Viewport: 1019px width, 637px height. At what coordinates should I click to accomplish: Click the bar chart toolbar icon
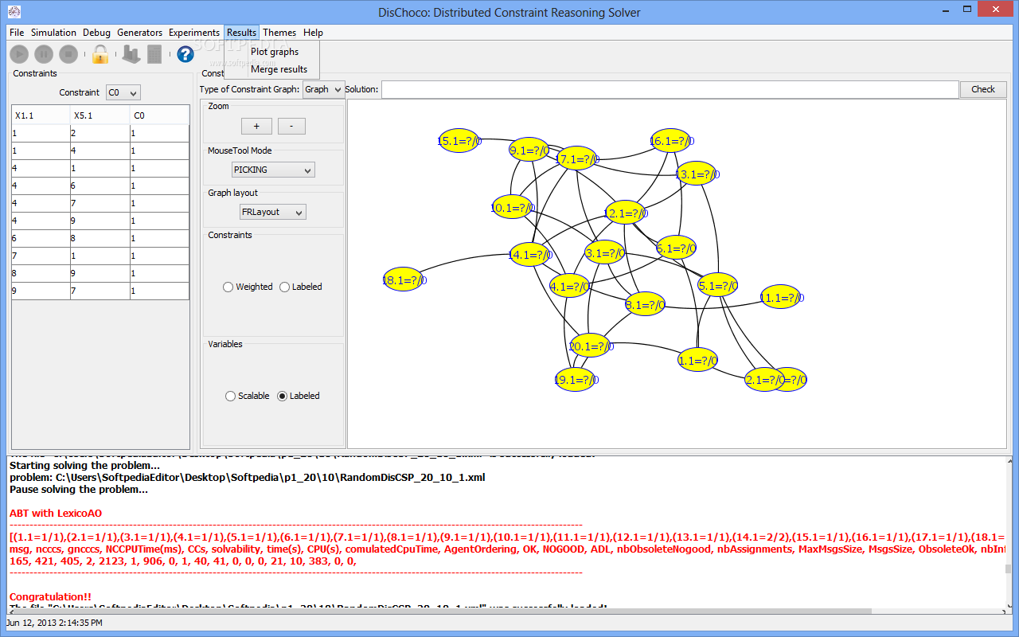point(131,54)
